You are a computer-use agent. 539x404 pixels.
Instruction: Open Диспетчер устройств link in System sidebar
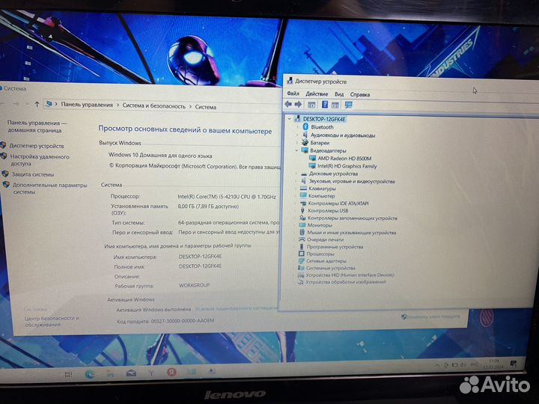click(x=37, y=146)
